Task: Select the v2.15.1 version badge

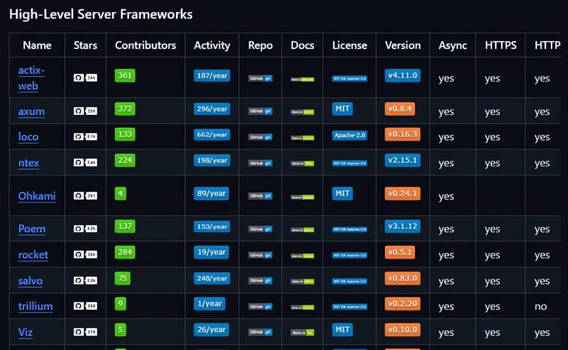Action: [x=402, y=160]
